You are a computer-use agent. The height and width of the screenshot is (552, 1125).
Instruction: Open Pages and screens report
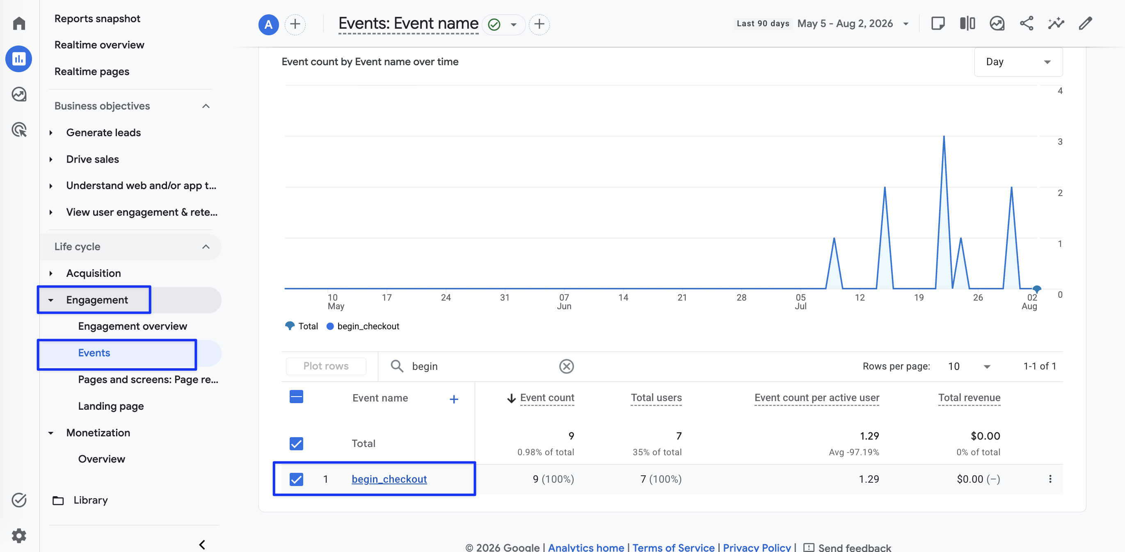148,380
